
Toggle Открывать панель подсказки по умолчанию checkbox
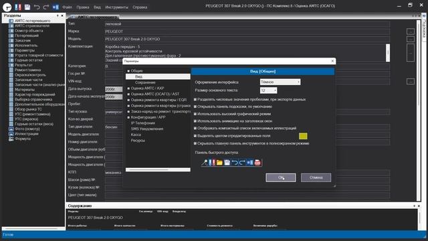coord(195,106)
